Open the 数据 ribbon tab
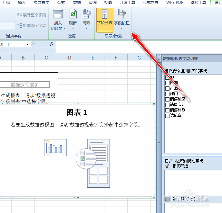This screenshot has width=222, height=213. pyautogui.click(x=77, y=2)
